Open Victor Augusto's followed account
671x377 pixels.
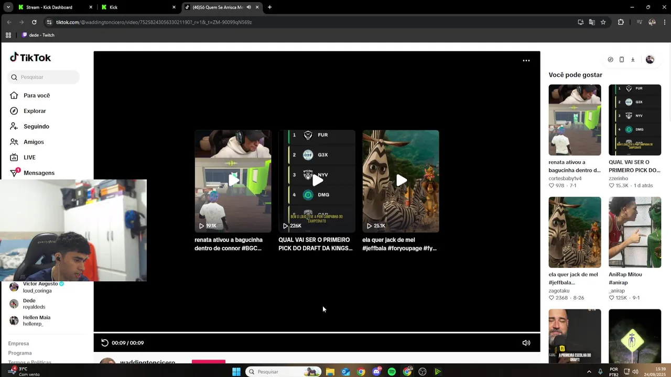[37, 287]
